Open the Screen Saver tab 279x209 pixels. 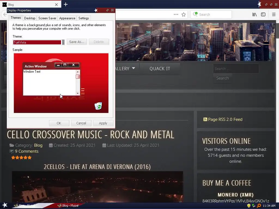[x=47, y=18]
